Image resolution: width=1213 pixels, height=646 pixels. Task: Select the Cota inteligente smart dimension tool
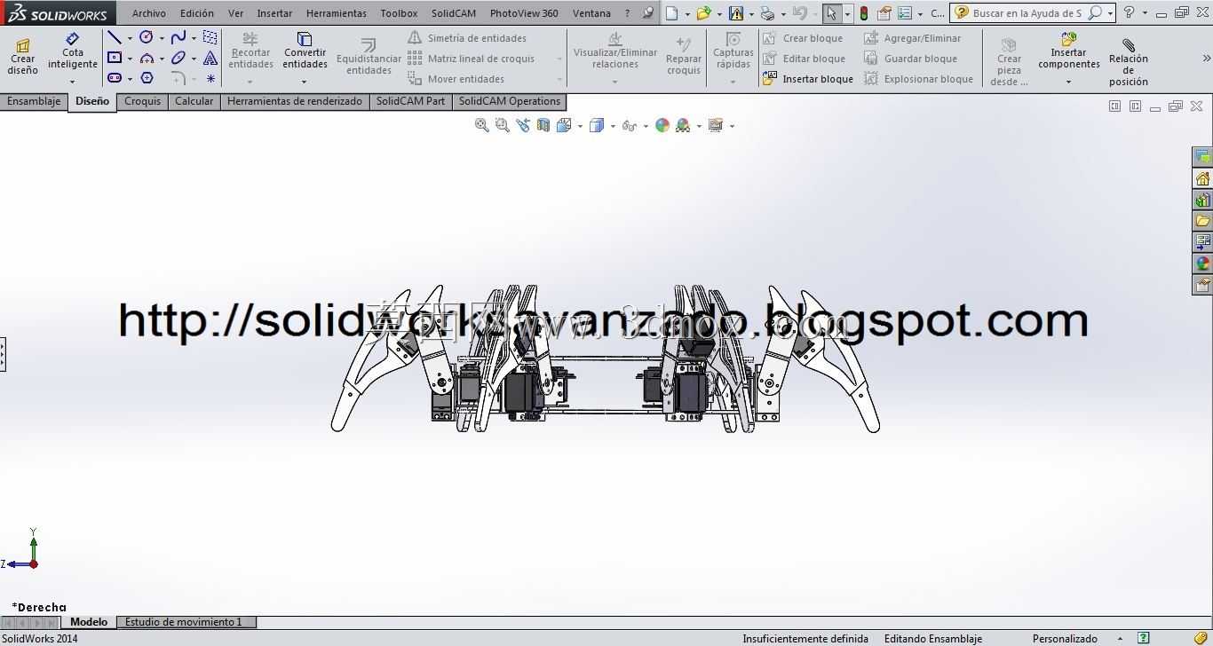[x=73, y=51]
